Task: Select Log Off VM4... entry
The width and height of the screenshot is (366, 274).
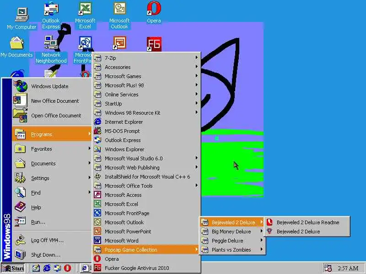Action: coord(52,240)
